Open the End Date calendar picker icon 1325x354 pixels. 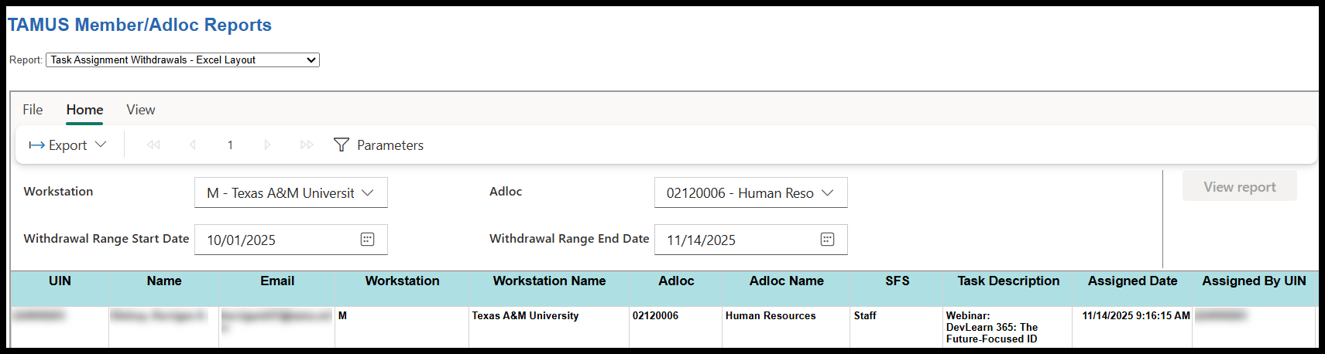827,240
